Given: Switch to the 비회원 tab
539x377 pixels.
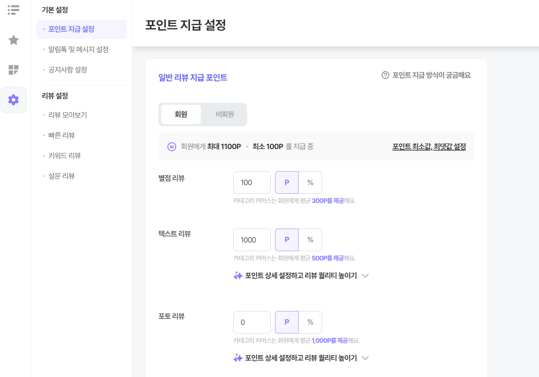Looking at the screenshot, I should tap(225, 114).
